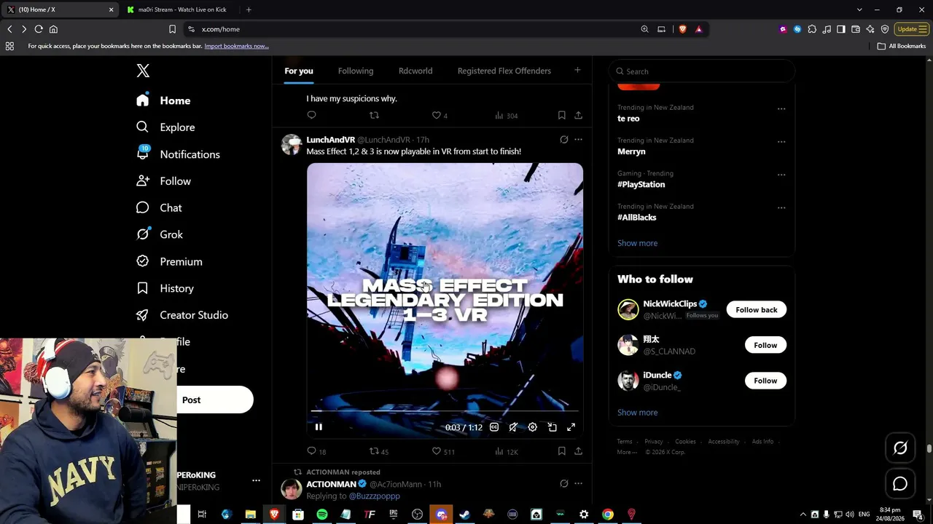Viewport: 933px width, 524px height.
Task: Open the Brave Shields icon in the address bar
Action: [683, 29]
